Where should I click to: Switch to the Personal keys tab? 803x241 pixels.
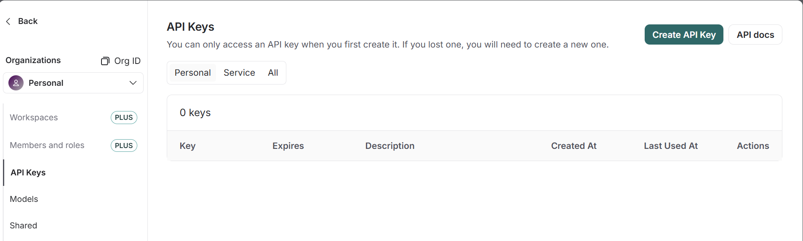tap(193, 73)
